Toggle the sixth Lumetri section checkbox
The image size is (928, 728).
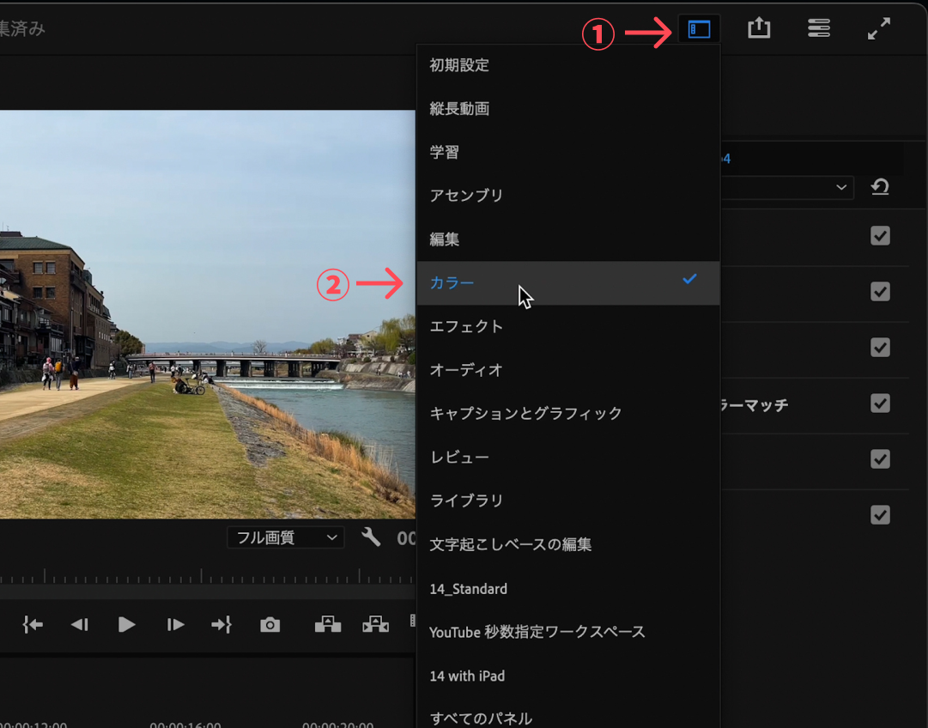[x=880, y=515]
